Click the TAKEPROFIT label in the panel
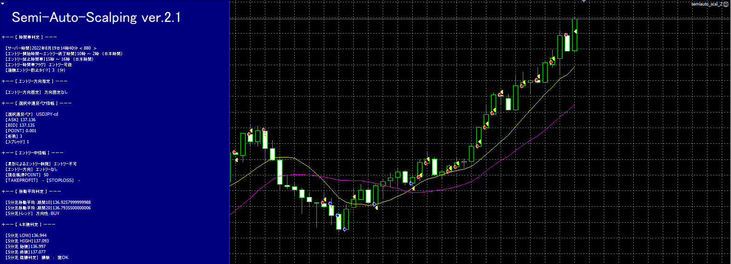The width and height of the screenshot is (731, 264). tap(22, 180)
